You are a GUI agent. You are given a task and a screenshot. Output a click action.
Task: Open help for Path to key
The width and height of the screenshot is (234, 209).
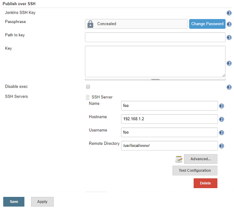tap(229, 37)
